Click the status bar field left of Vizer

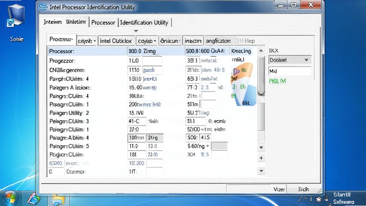point(248,189)
